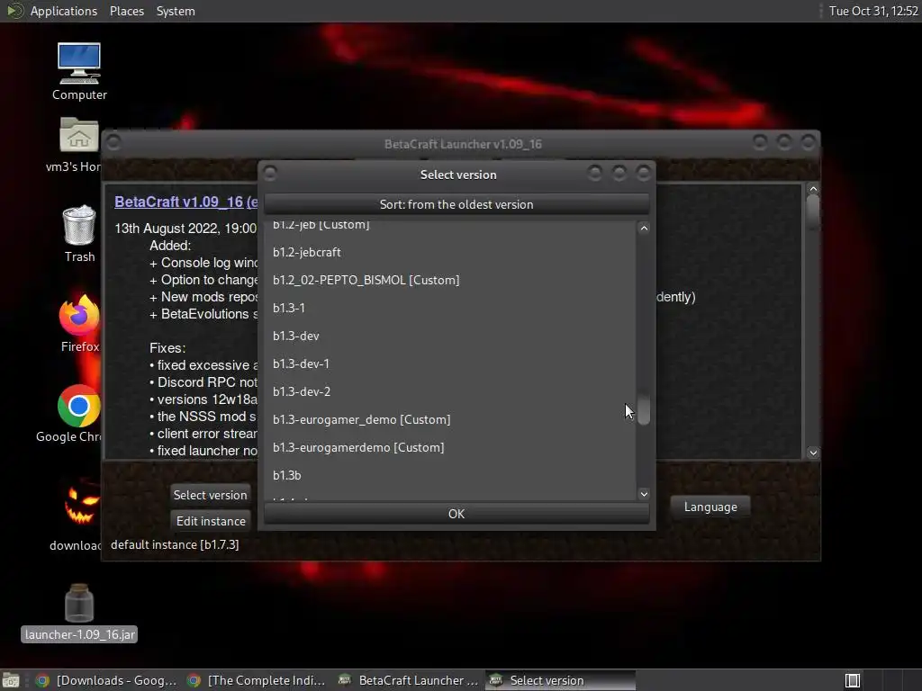
Task: Select b1.3-eurogamer_demo [Custom] version
Action: 450,419
